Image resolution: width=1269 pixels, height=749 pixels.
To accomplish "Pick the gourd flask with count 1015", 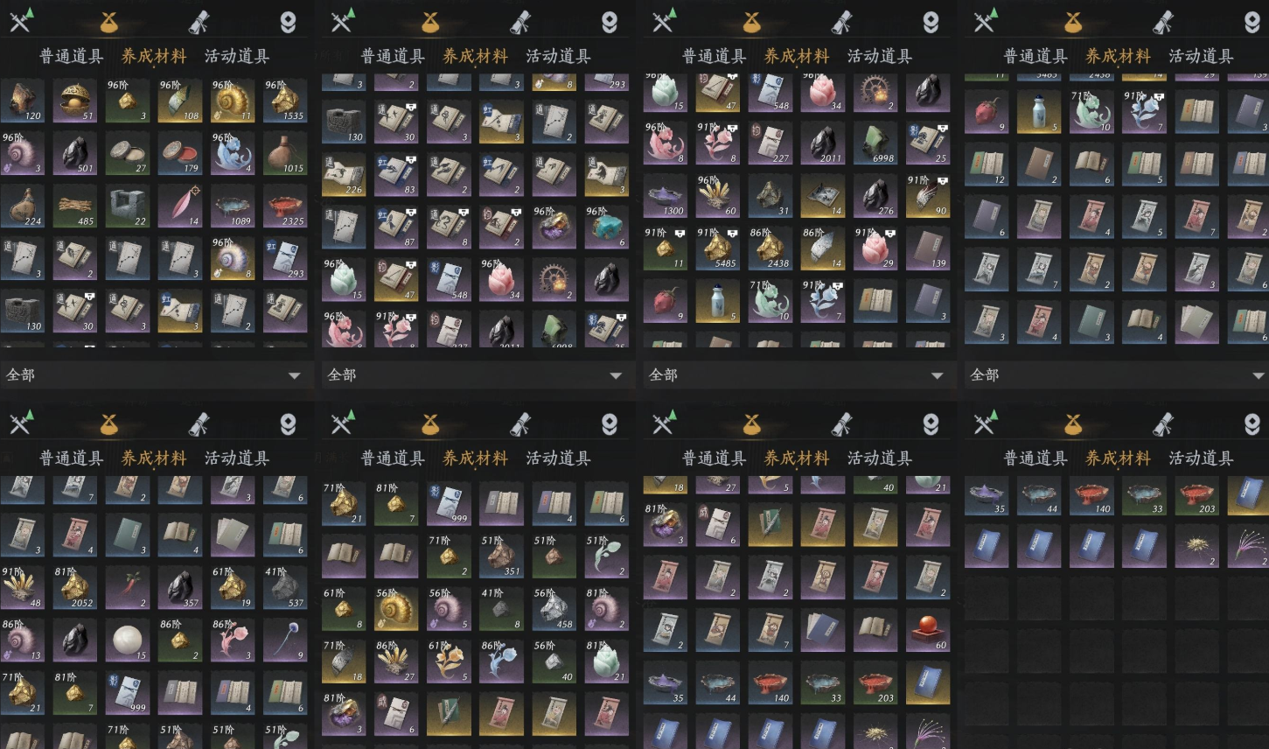I will coord(285,153).
